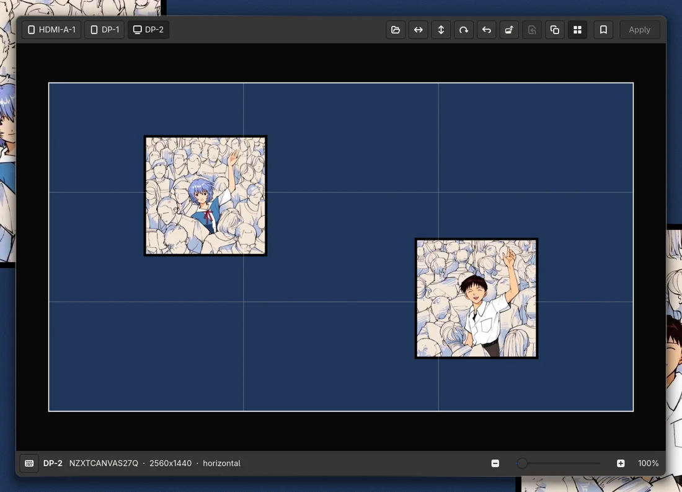Open keyboard shortcuts icon in status bar

tap(29, 463)
